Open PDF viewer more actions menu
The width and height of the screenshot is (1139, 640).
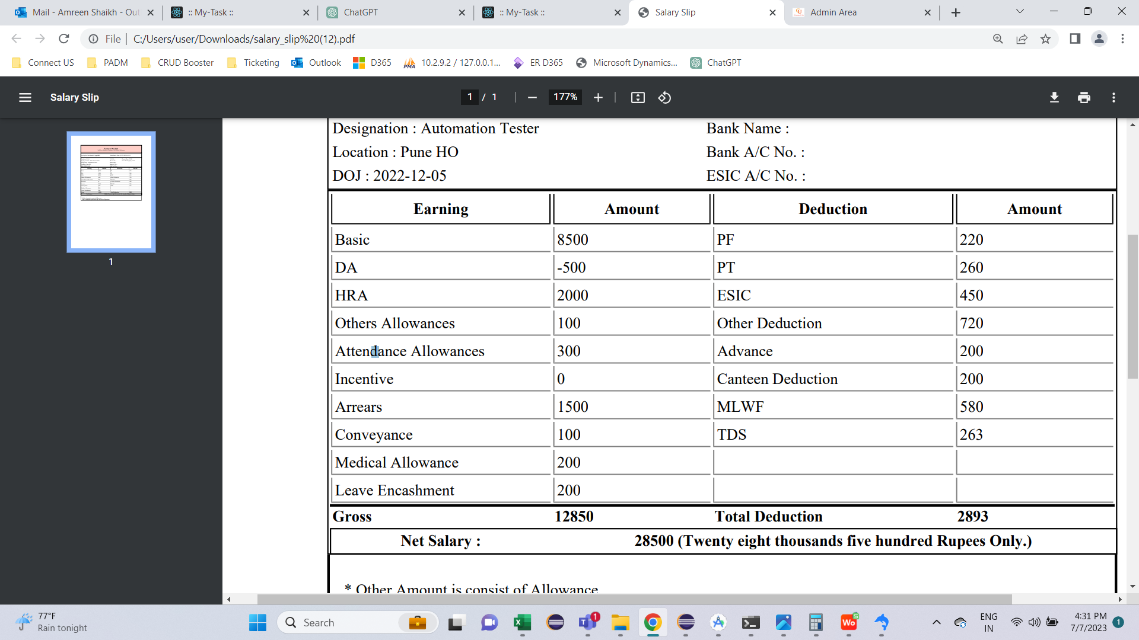click(x=1113, y=97)
